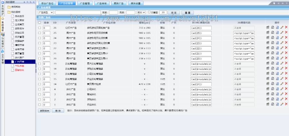Open the ad list of place 26
Image resolution: width=289 pixels, height=136 pixels.
pos(273,27)
